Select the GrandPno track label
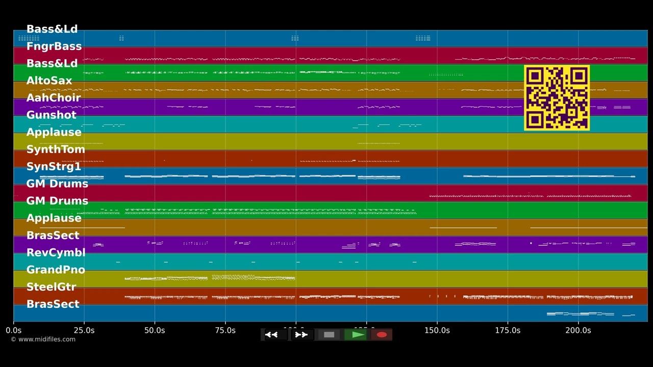Viewport: 653px width, 367px height. click(56, 270)
